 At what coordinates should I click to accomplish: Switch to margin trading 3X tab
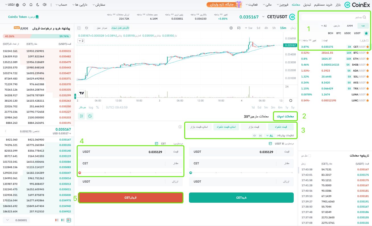tap(256, 116)
